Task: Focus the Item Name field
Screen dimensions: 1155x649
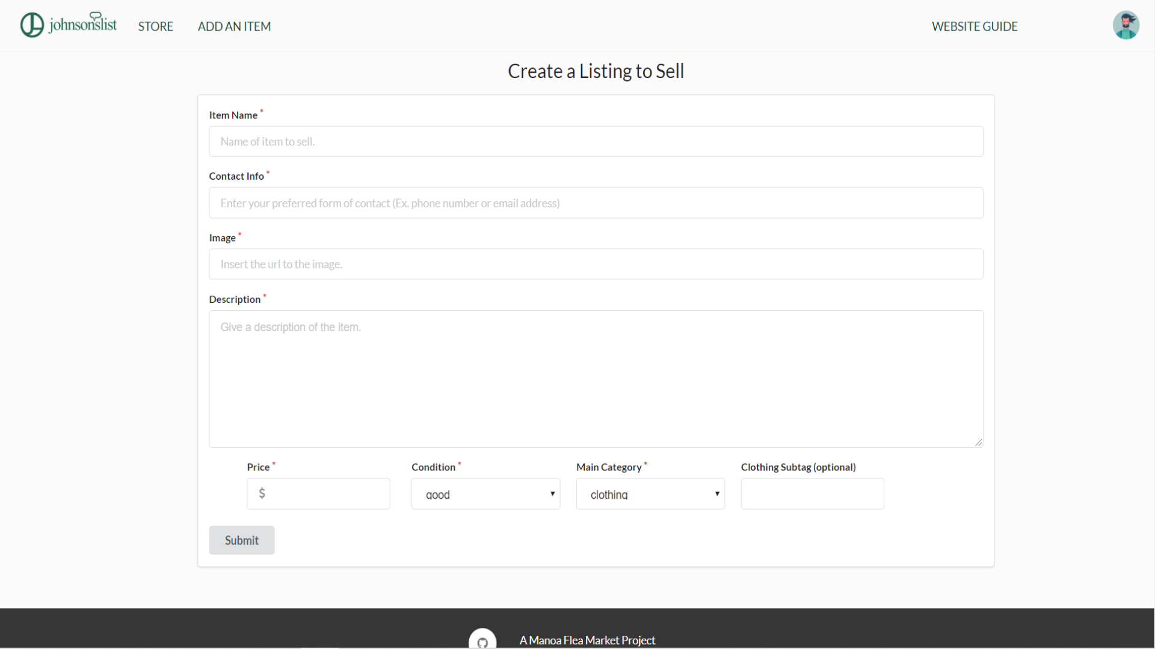Action: tap(596, 141)
